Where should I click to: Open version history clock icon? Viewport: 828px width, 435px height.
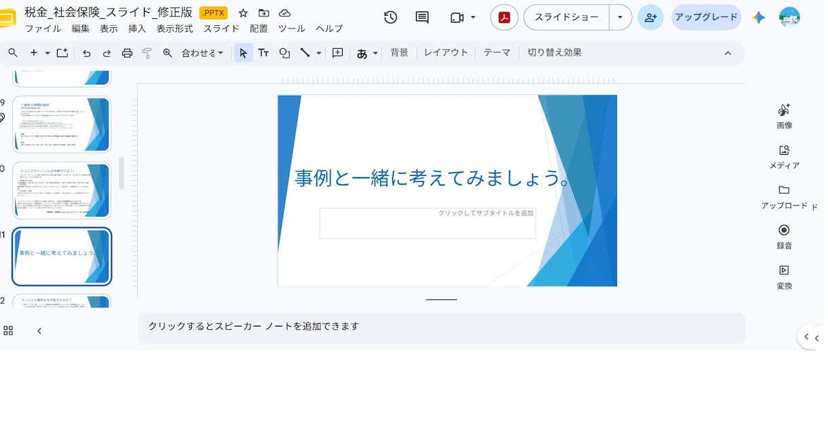[x=391, y=18]
